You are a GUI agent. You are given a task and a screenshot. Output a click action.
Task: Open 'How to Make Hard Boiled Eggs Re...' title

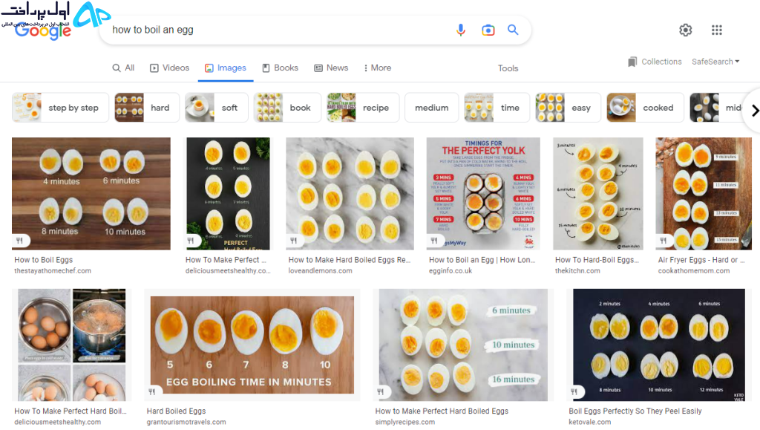pyautogui.click(x=350, y=260)
